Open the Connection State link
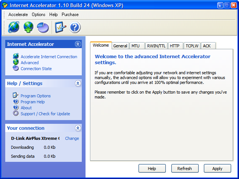Screen dimensions: 239x179 point(36,69)
